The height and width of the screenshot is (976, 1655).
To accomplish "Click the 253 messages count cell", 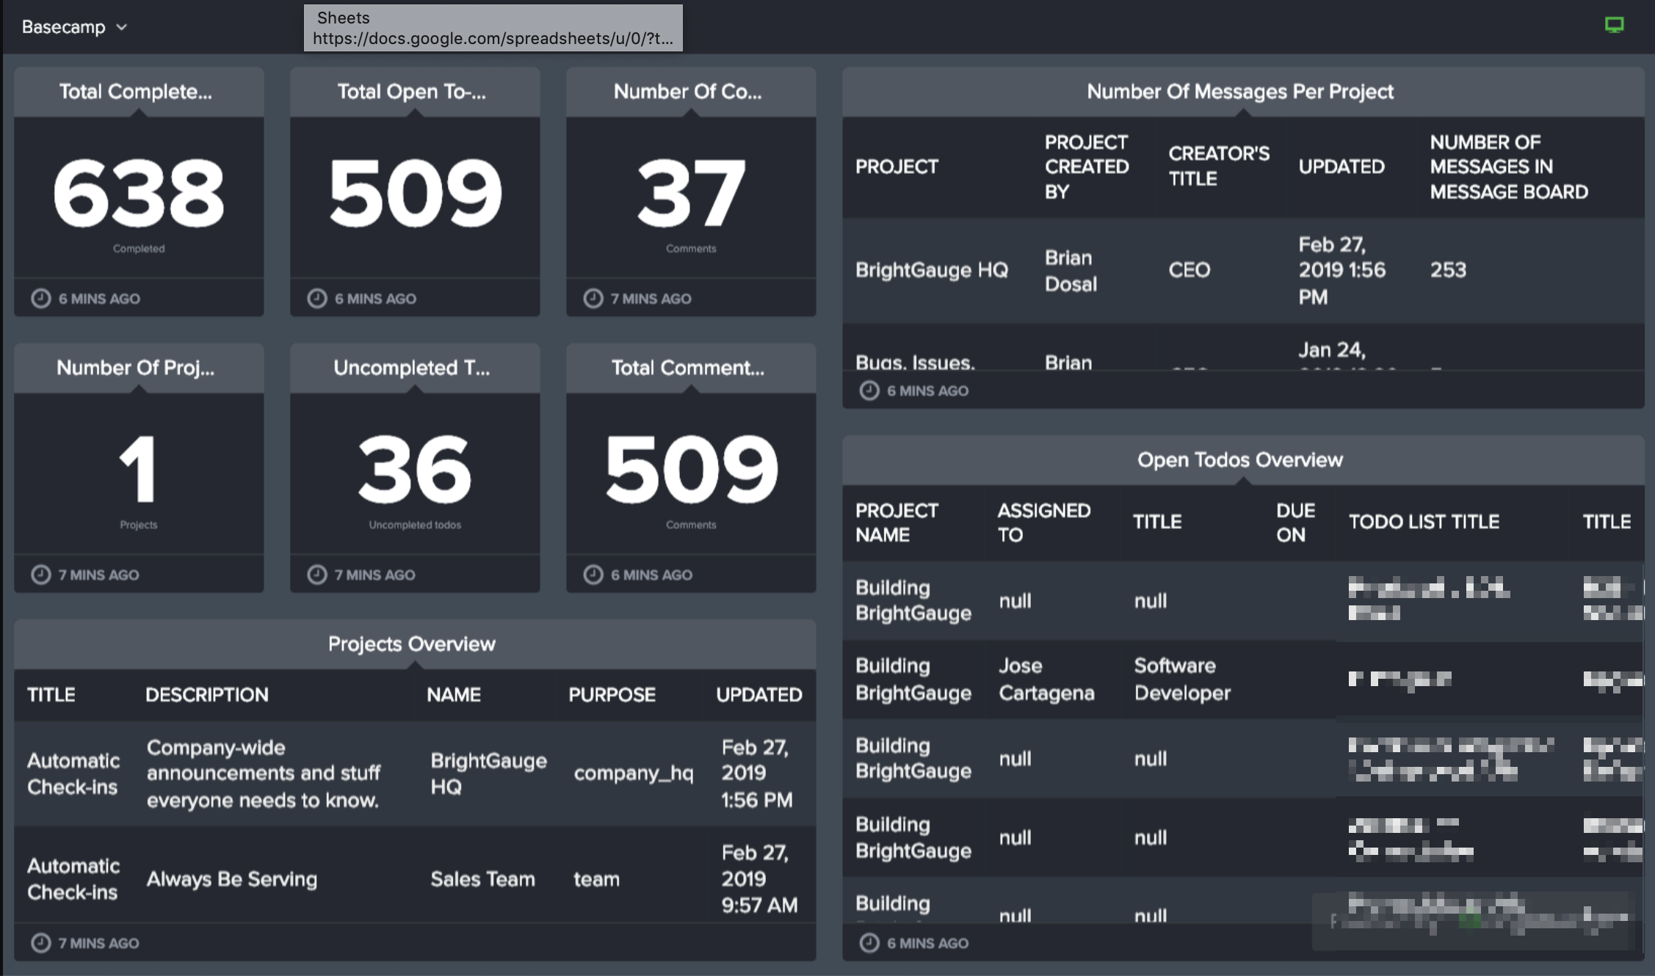I will coord(1448,270).
